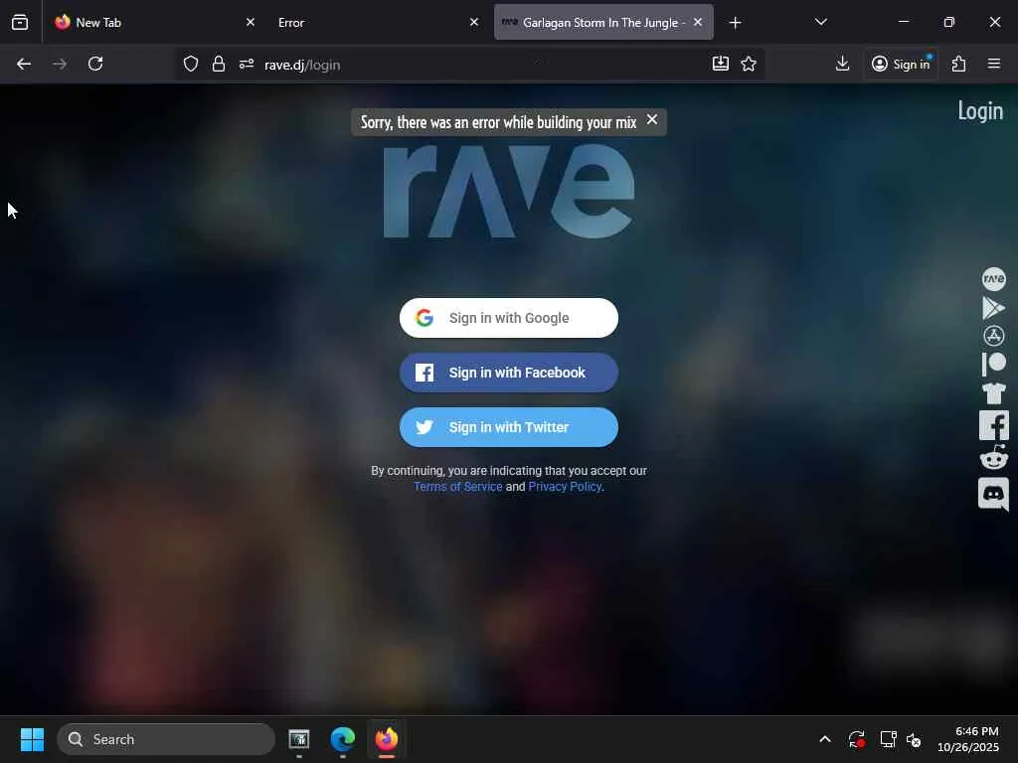Open the Facebook icon in right sidebar

[993, 425]
